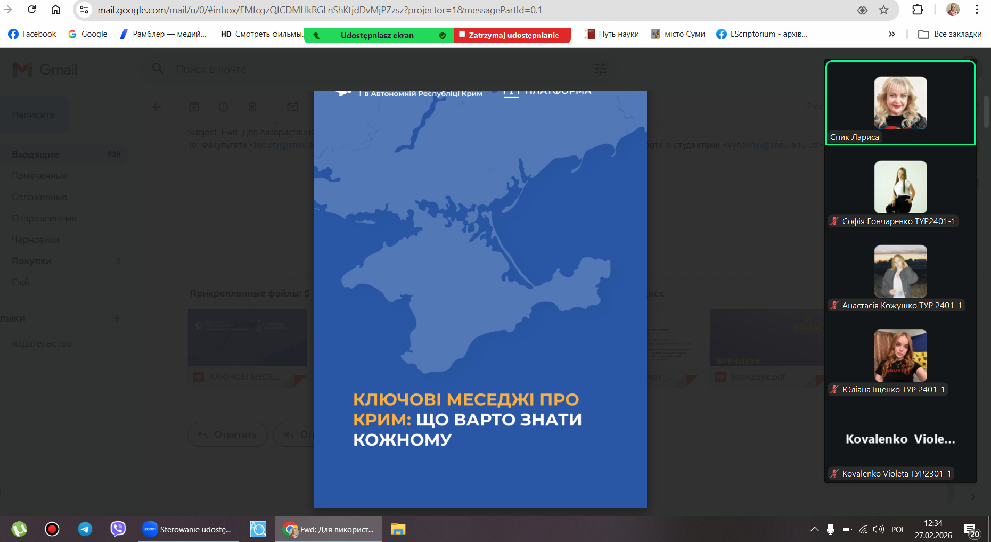Reload the page with browser refresh icon
Viewport: 991px width, 542px height.
click(x=32, y=10)
